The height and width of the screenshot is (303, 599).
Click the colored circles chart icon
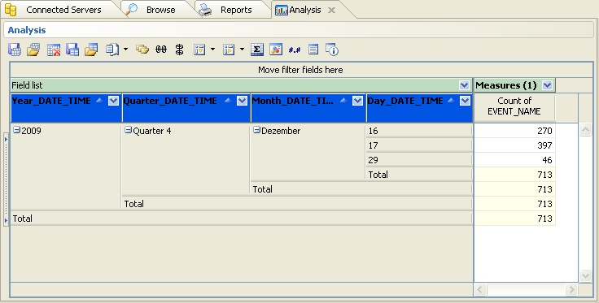pyautogui.click(x=276, y=50)
